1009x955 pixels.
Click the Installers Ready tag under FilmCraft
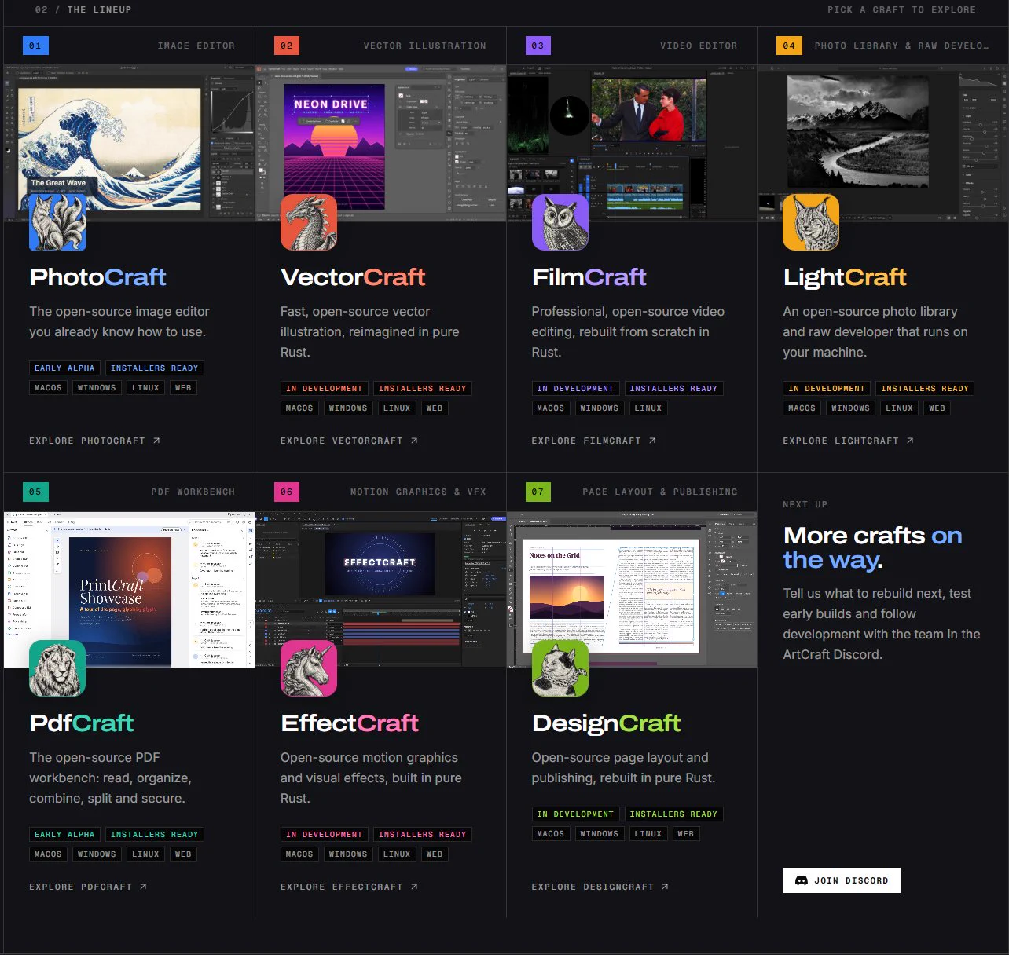[673, 388]
